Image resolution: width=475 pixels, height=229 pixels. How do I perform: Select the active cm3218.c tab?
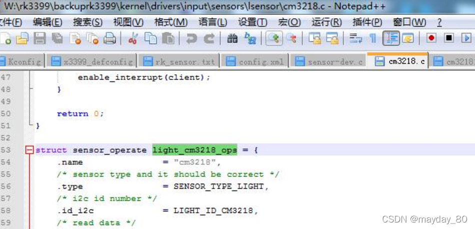[x=398, y=61]
